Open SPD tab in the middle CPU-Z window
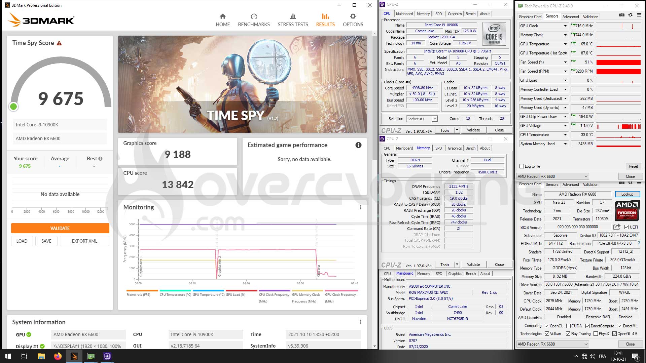646x363 pixels. coord(439,148)
